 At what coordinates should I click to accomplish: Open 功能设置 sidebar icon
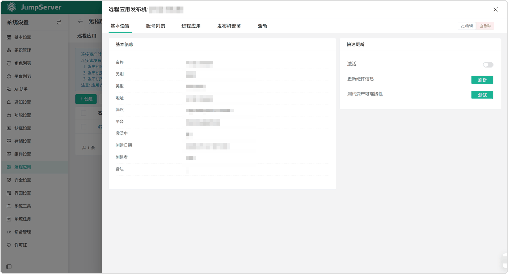coord(9,115)
